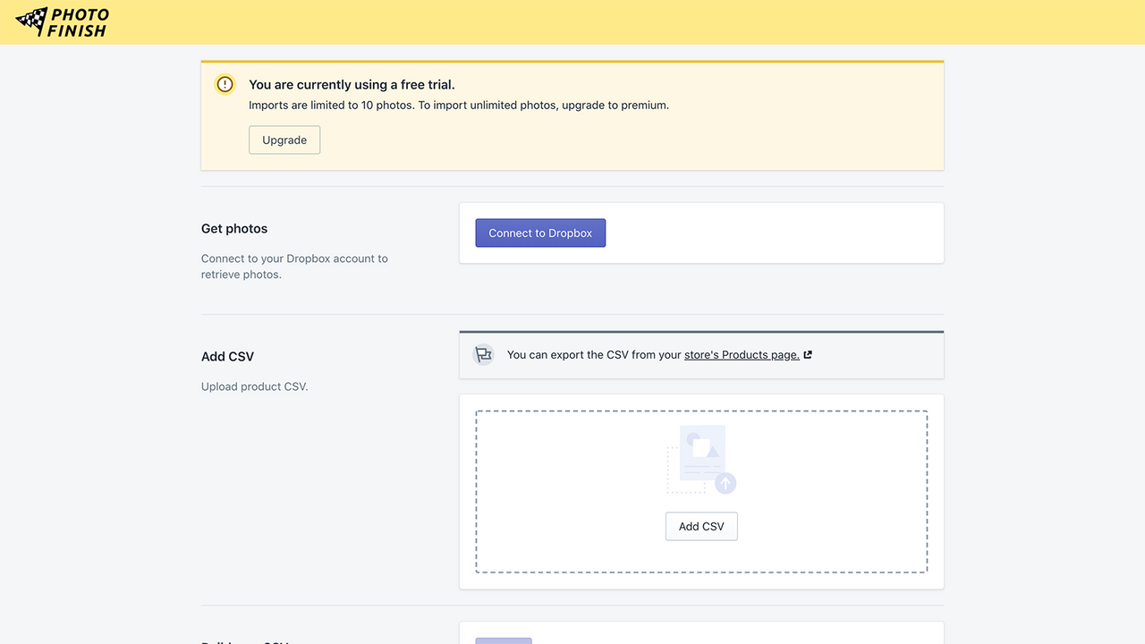
Task: Open the store's Products page link
Action: click(742, 355)
